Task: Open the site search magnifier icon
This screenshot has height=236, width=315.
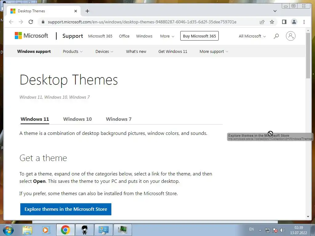Action: click(x=276, y=36)
